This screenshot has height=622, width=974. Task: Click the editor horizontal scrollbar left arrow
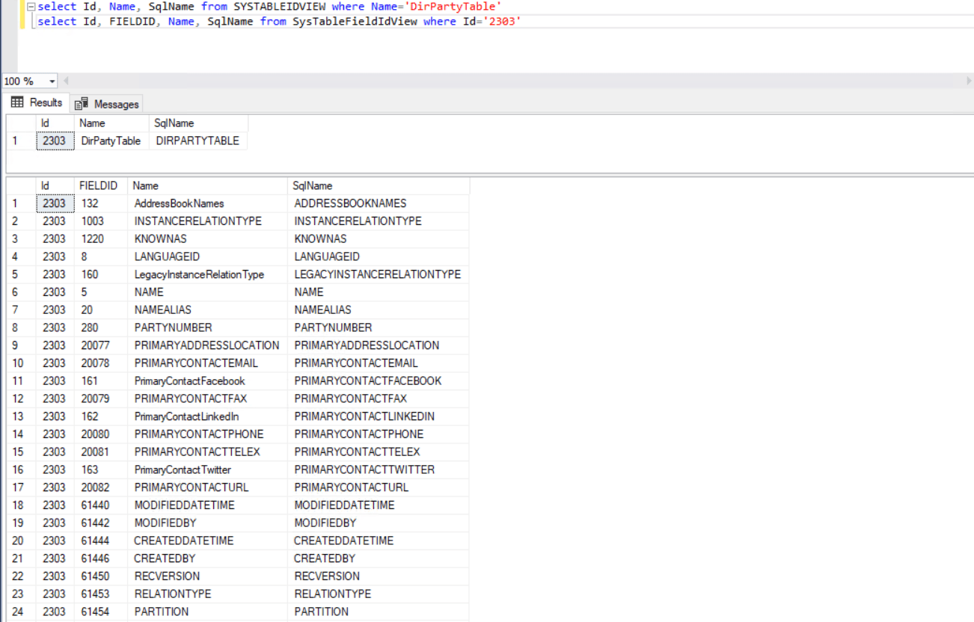[64, 81]
